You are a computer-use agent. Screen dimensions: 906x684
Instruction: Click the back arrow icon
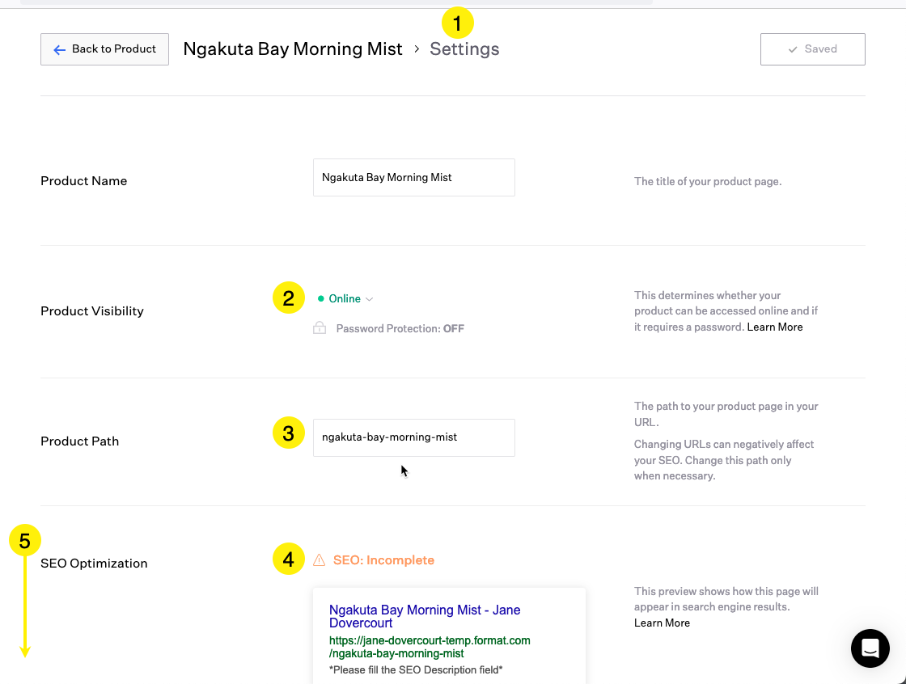pos(59,49)
